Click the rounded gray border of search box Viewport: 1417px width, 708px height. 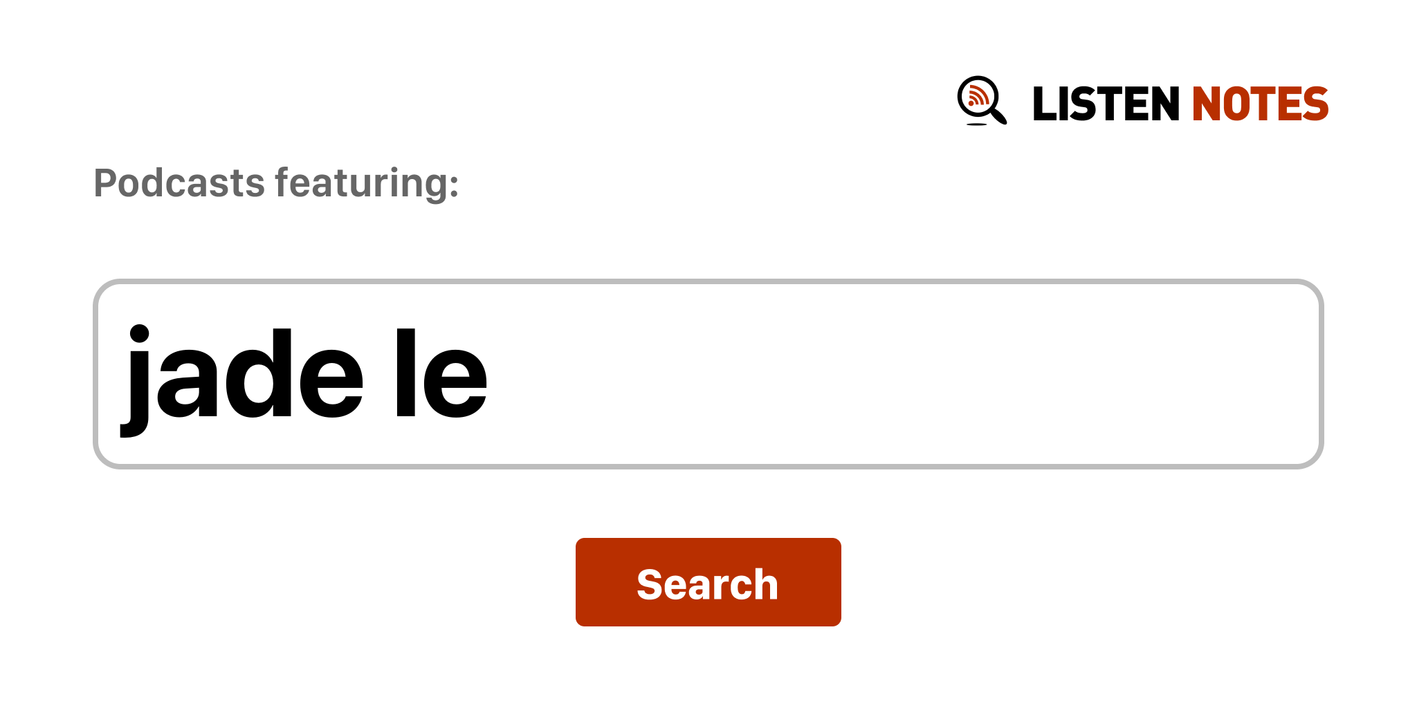coord(708,281)
